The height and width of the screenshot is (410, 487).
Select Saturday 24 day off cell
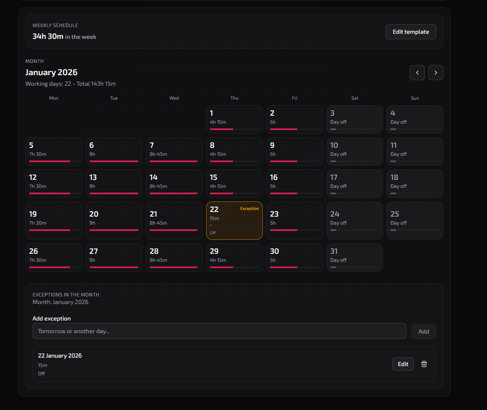pyautogui.click(x=355, y=220)
